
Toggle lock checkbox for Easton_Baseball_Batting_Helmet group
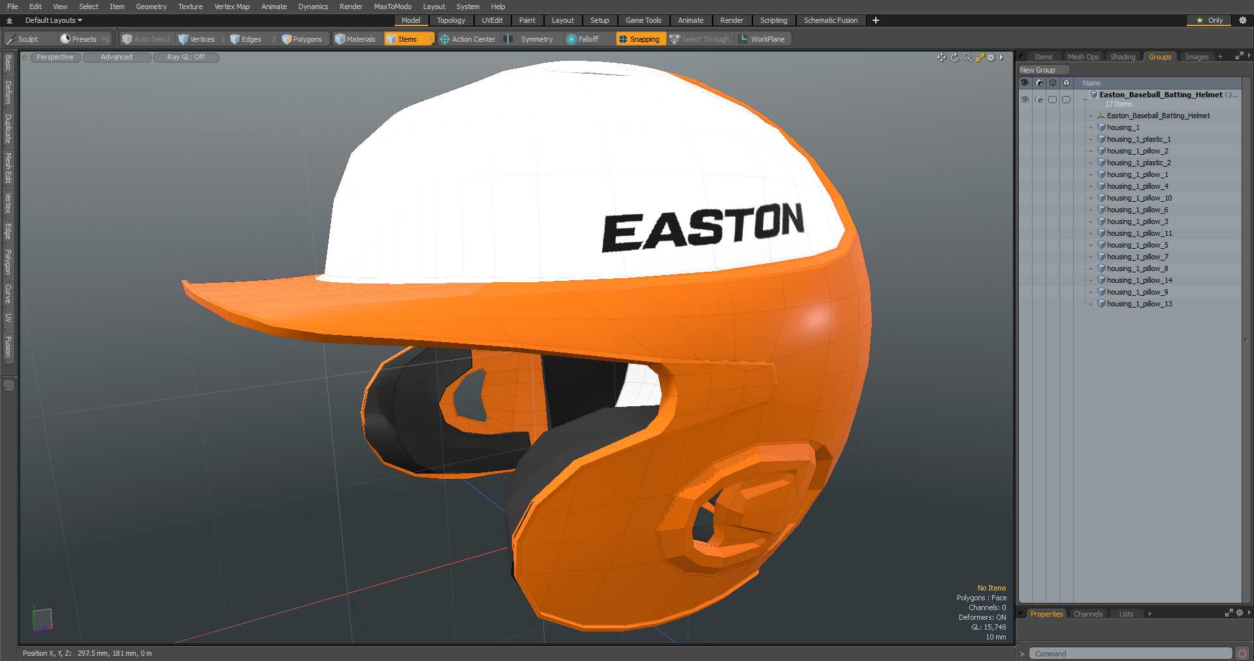(x=1052, y=99)
